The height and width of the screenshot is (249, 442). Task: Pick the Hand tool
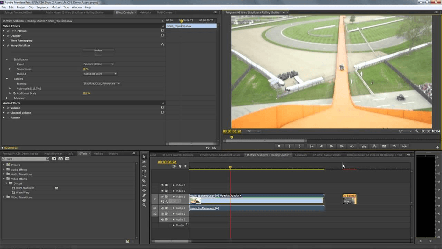[x=144, y=200]
